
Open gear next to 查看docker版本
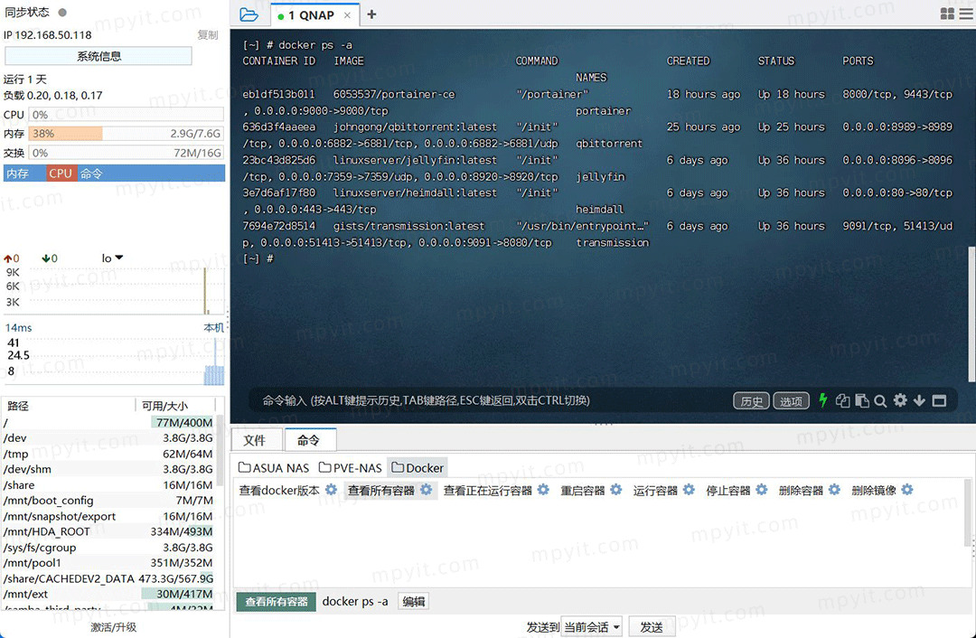coord(331,490)
